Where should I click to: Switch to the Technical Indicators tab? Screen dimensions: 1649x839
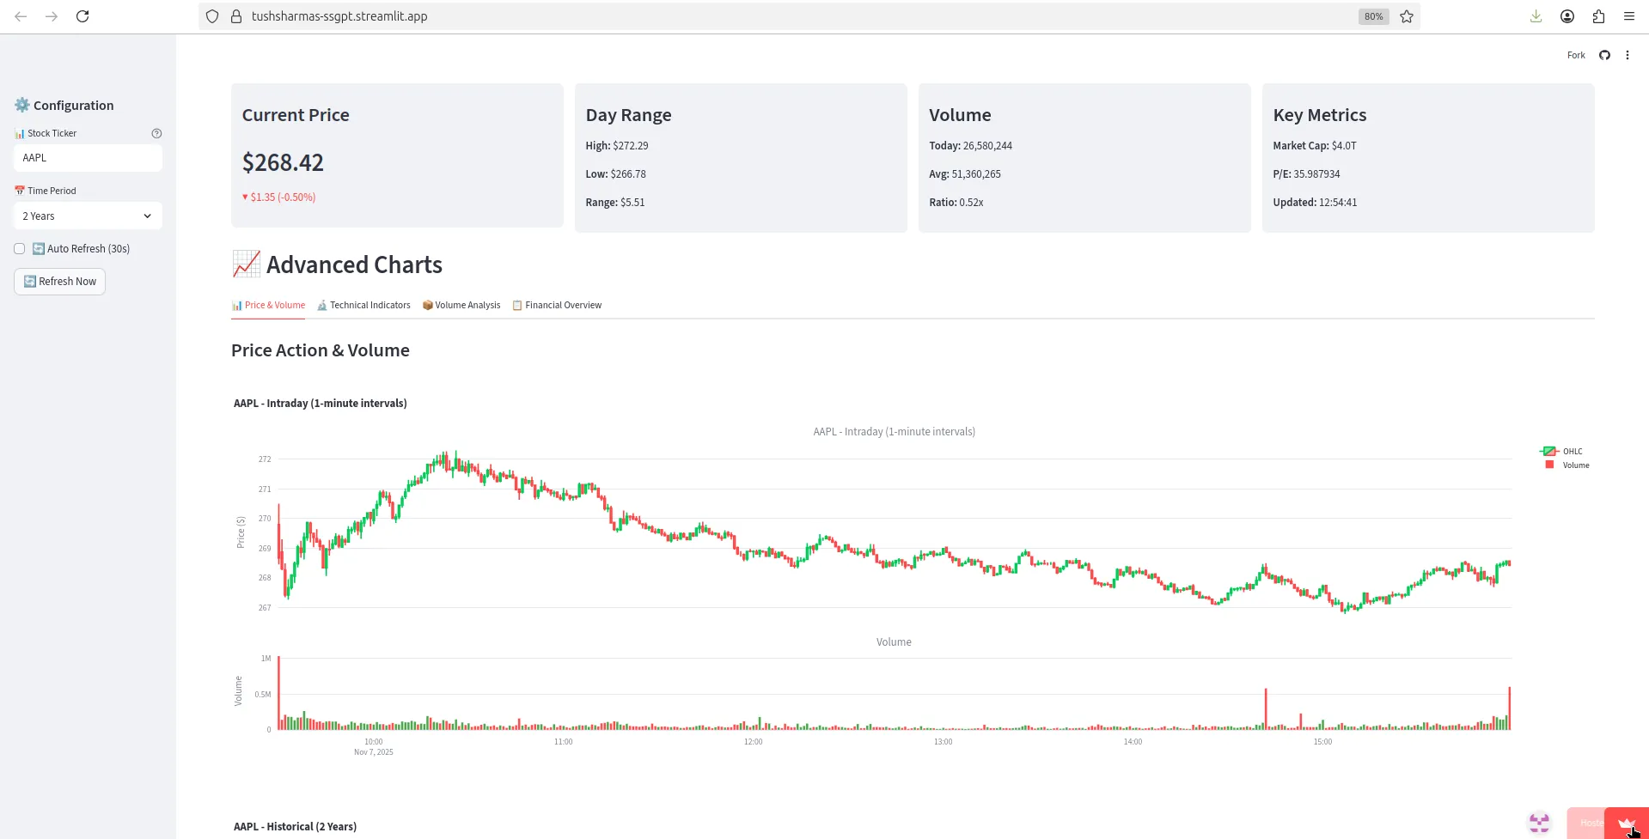click(363, 306)
